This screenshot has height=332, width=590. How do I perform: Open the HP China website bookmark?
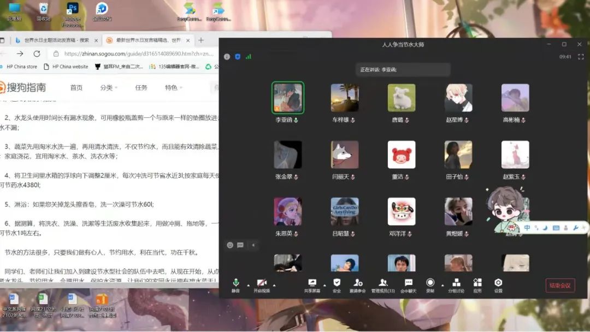[x=66, y=67]
